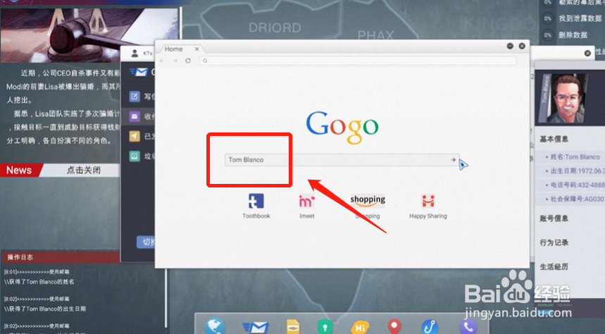Select the 姓名:Tom Blanco info row
605x334 pixels.
pos(570,156)
